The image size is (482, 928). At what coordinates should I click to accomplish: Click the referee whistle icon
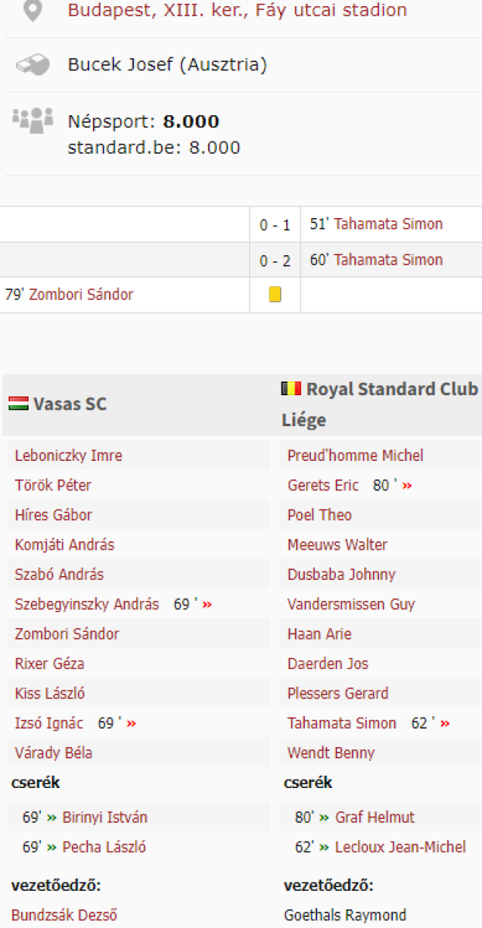33,65
